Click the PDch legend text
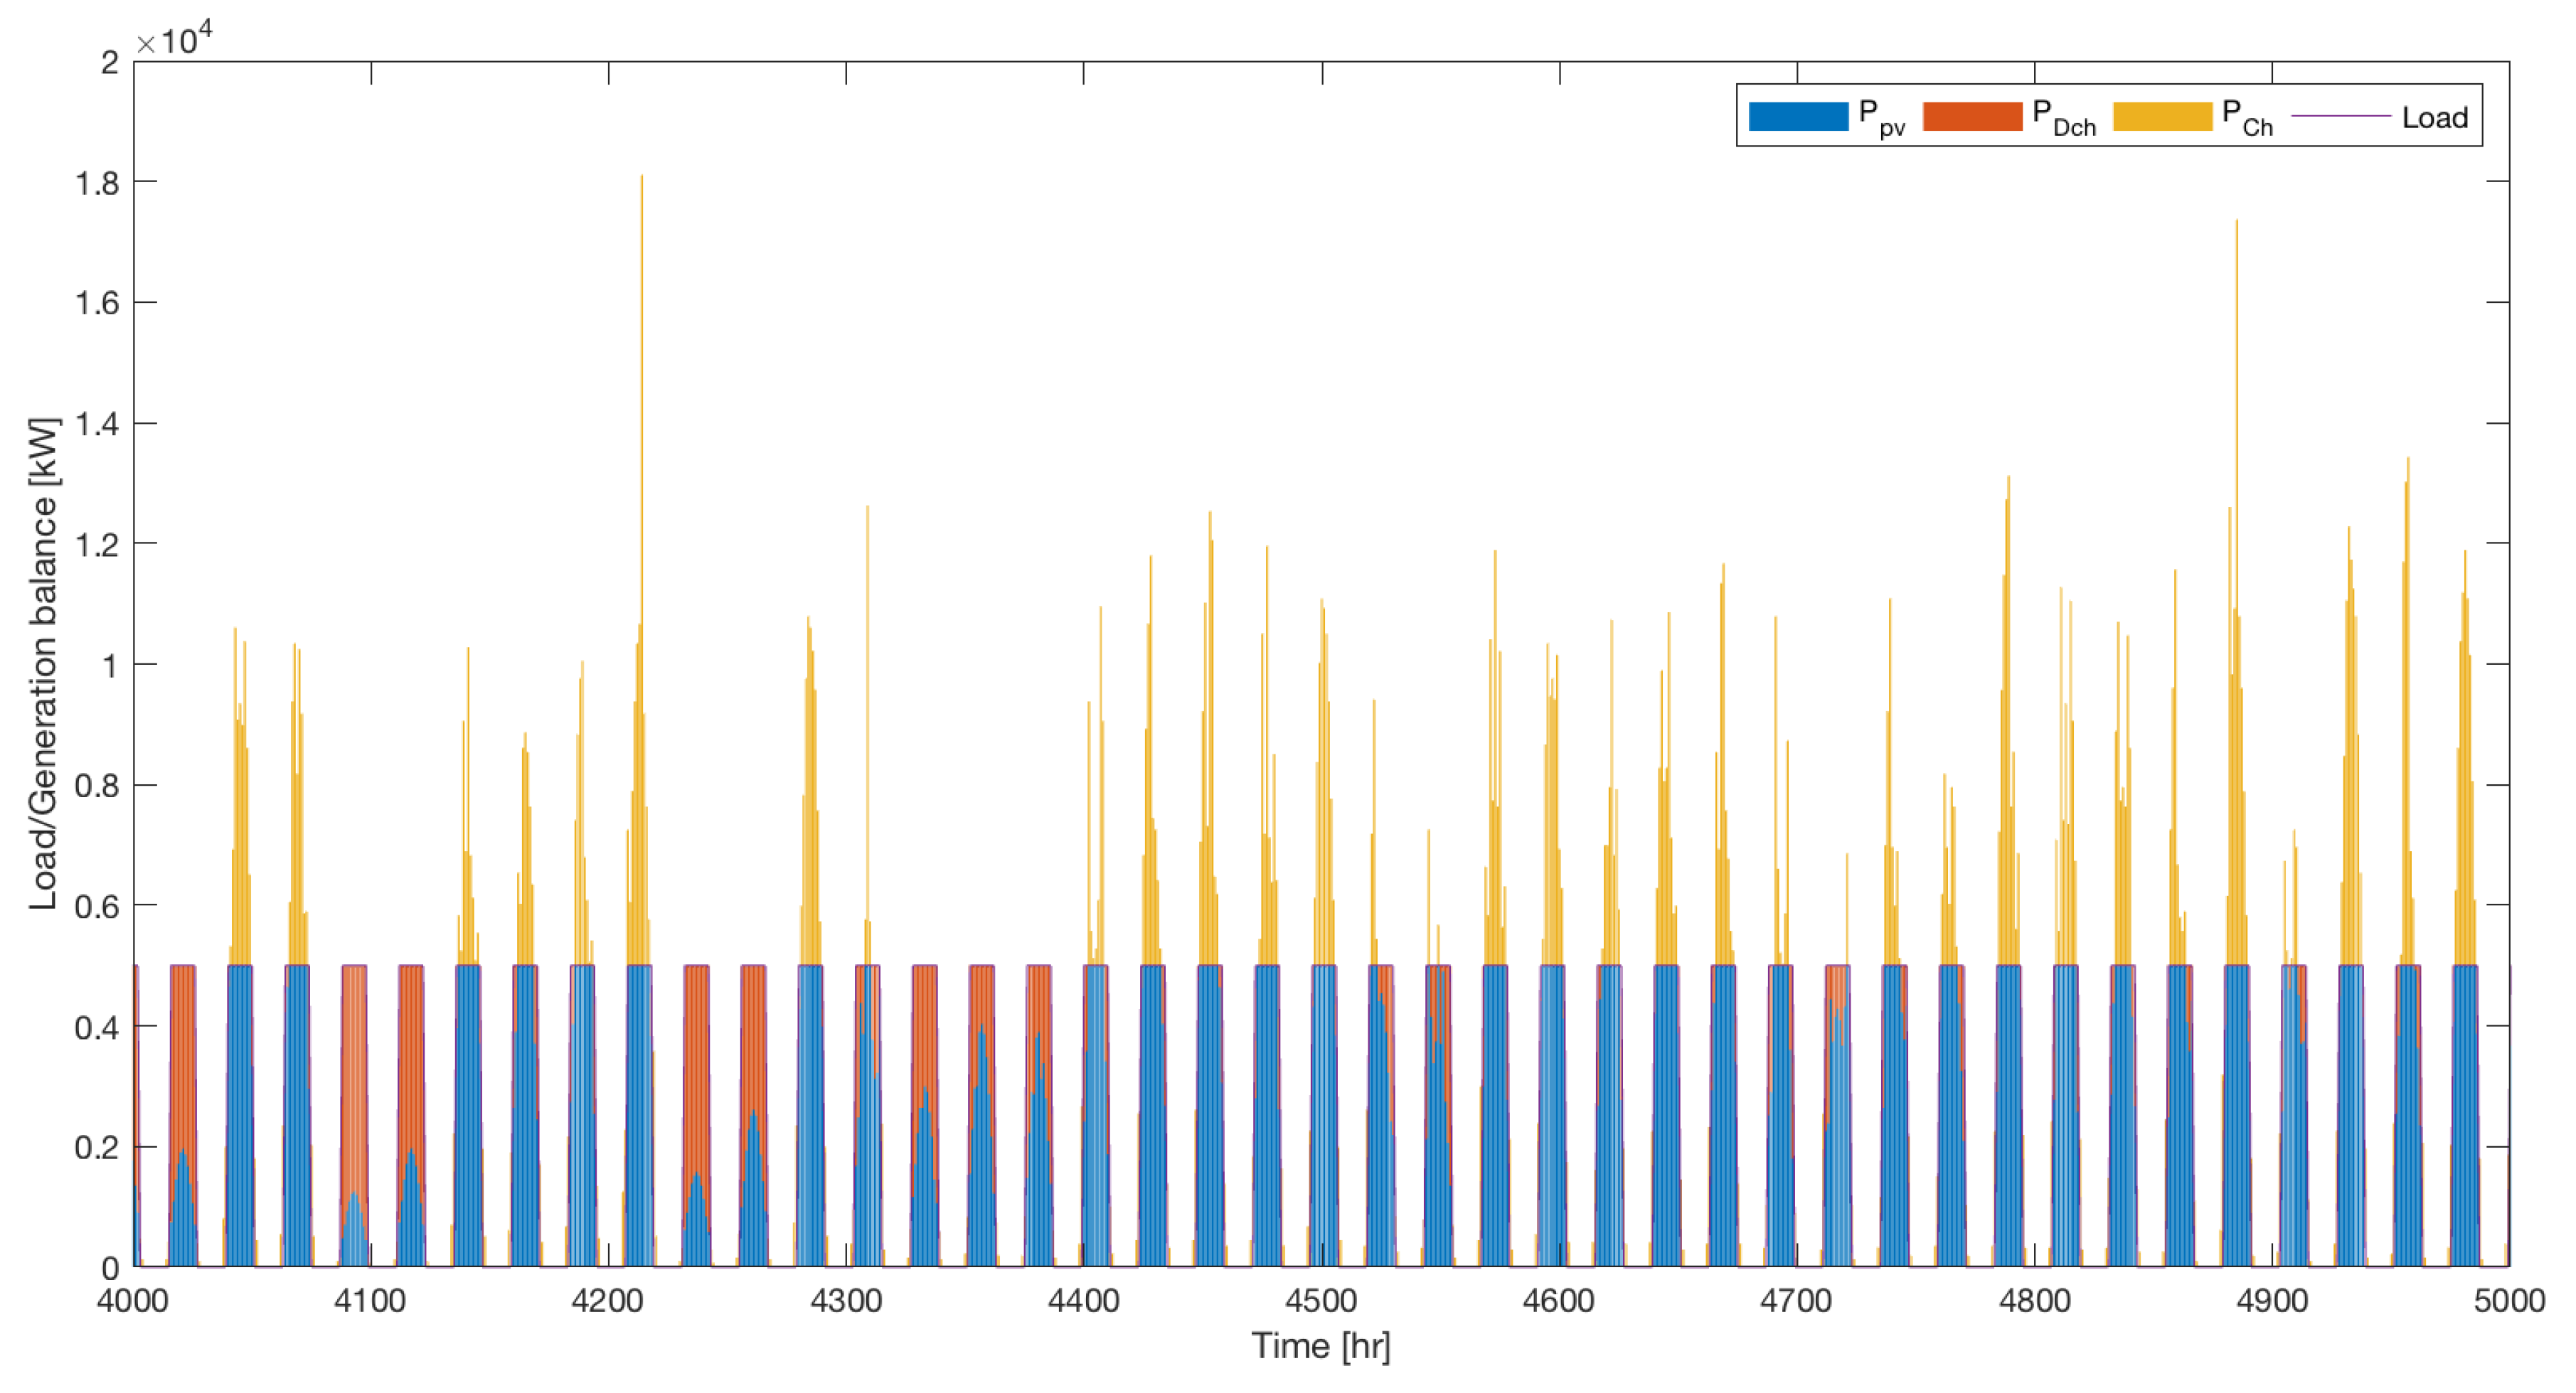 (x=2063, y=119)
